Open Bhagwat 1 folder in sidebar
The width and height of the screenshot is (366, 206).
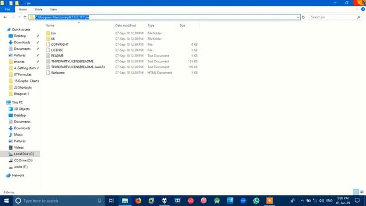(21, 94)
